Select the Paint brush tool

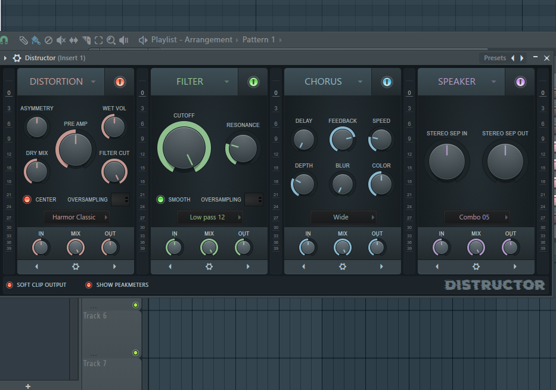coord(36,40)
